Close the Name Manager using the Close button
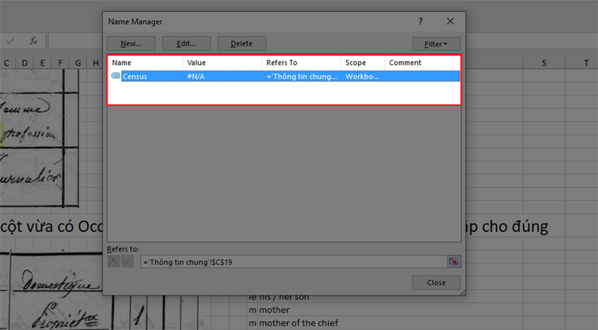The width and height of the screenshot is (598, 330). coord(437,283)
